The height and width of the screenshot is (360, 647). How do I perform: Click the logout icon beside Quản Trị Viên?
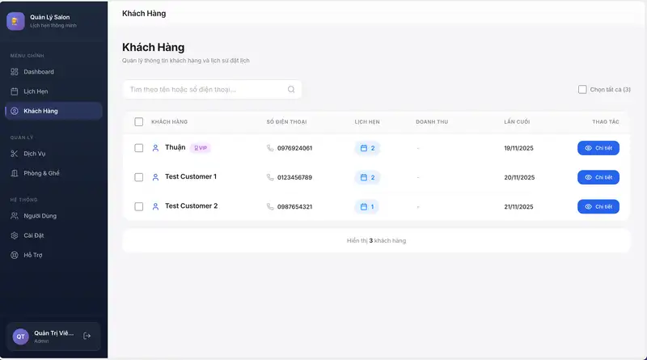point(87,336)
